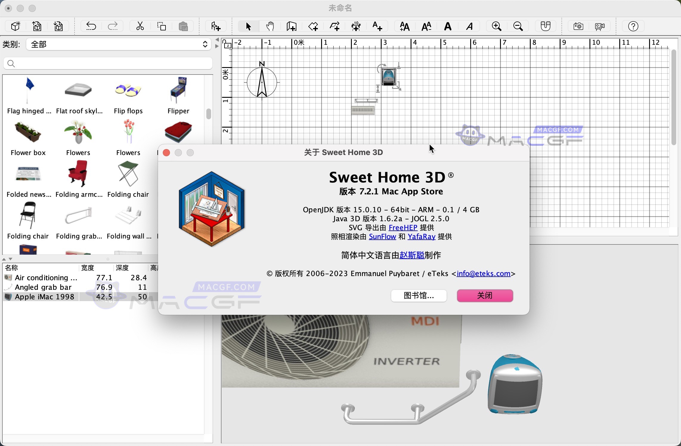Toggle bold text style
Viewport: 681px width, 446px height.
[x=448, y=26]
